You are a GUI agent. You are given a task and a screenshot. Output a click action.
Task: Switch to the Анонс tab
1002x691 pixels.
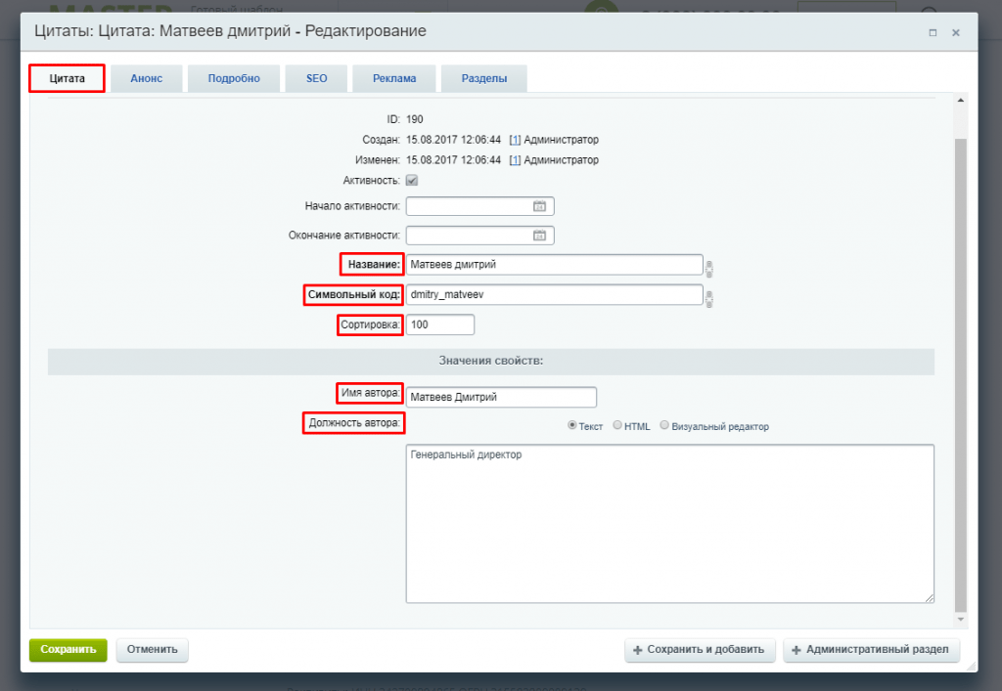[147, 79]
